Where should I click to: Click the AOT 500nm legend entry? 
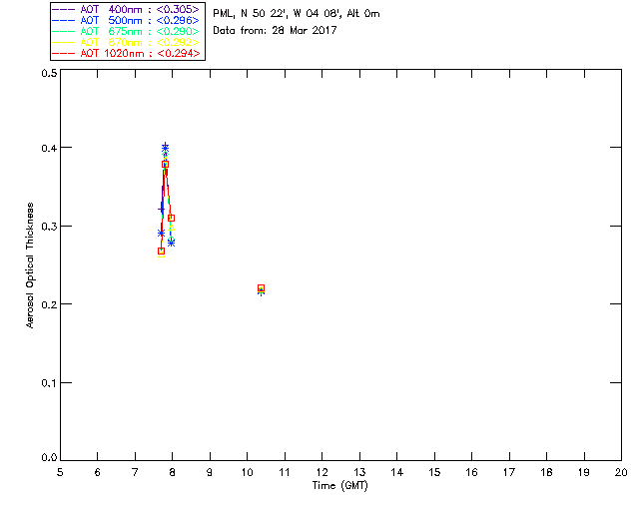[126, 20]
